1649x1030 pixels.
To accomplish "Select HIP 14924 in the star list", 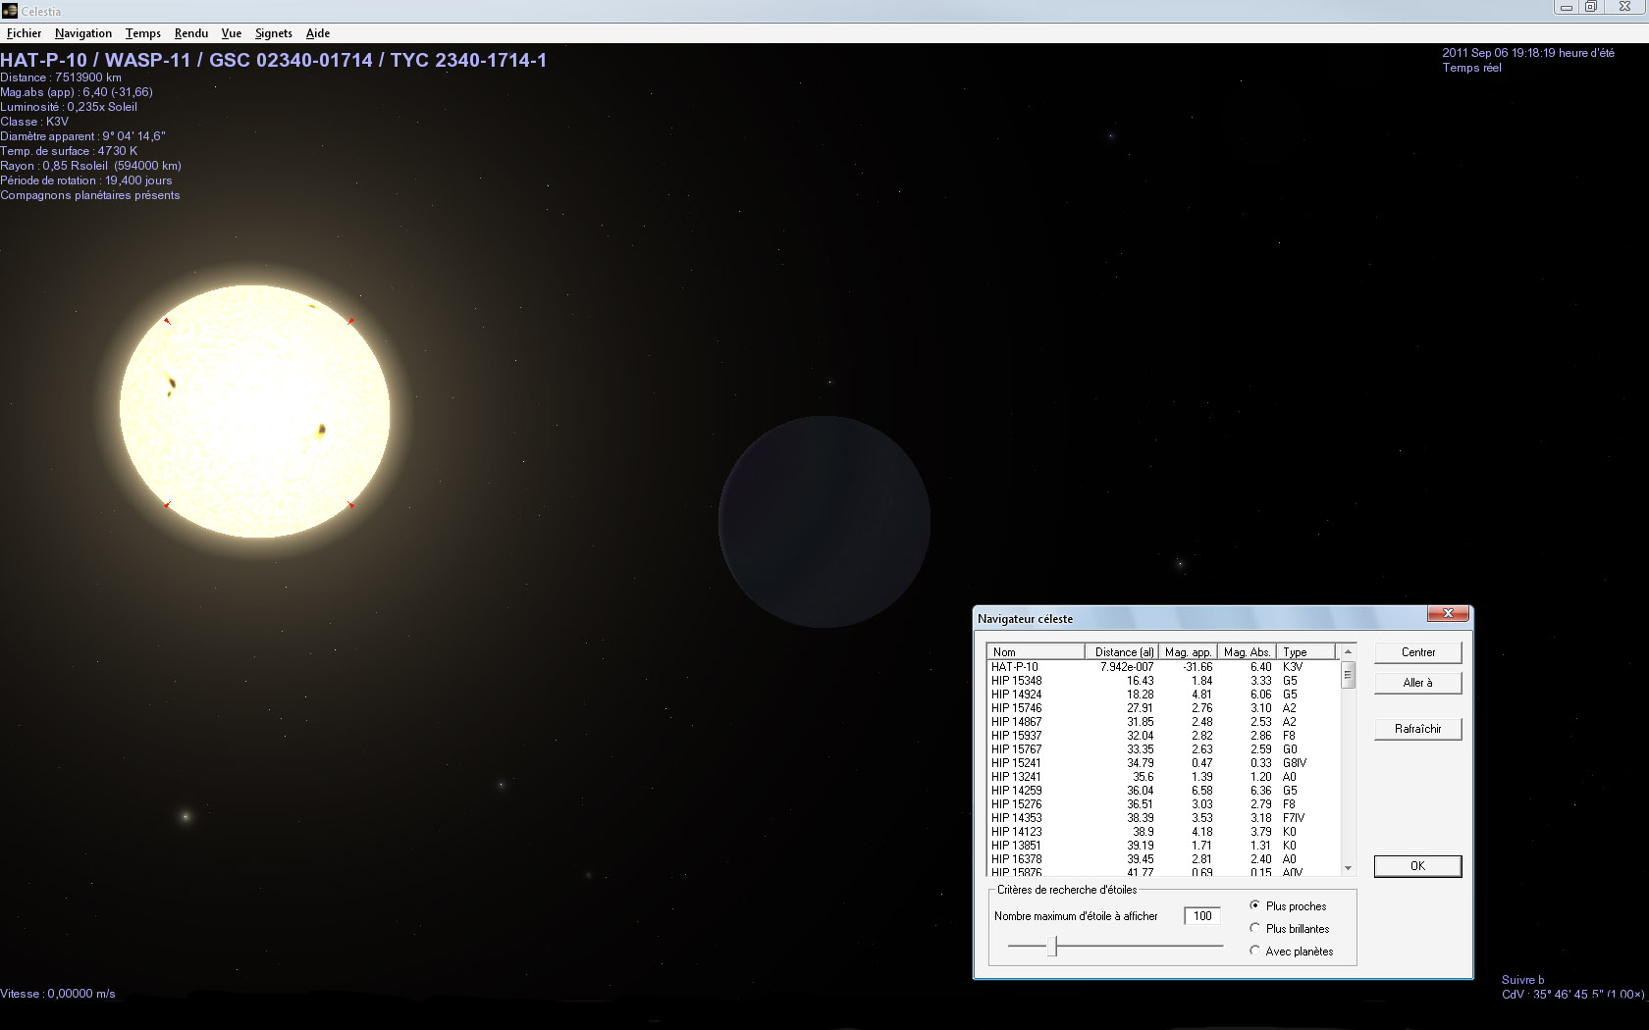I will [1163, 695].
